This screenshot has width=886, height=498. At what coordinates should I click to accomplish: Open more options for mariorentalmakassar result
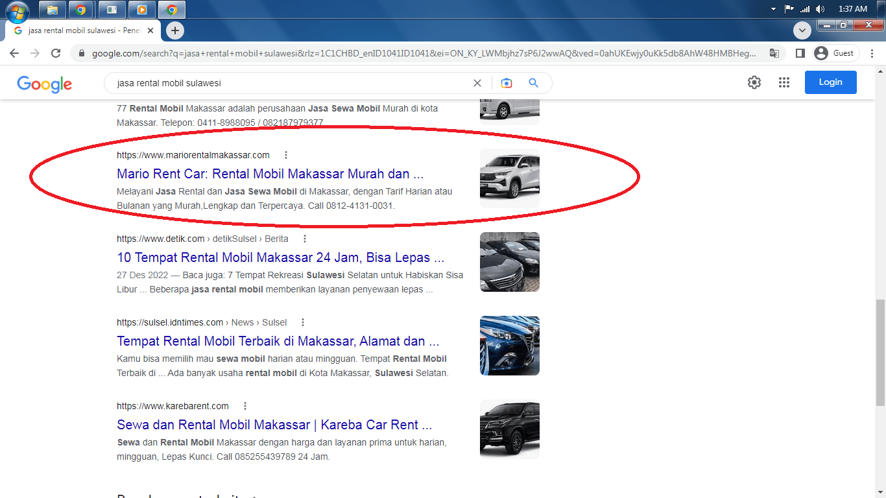[286, 155]
